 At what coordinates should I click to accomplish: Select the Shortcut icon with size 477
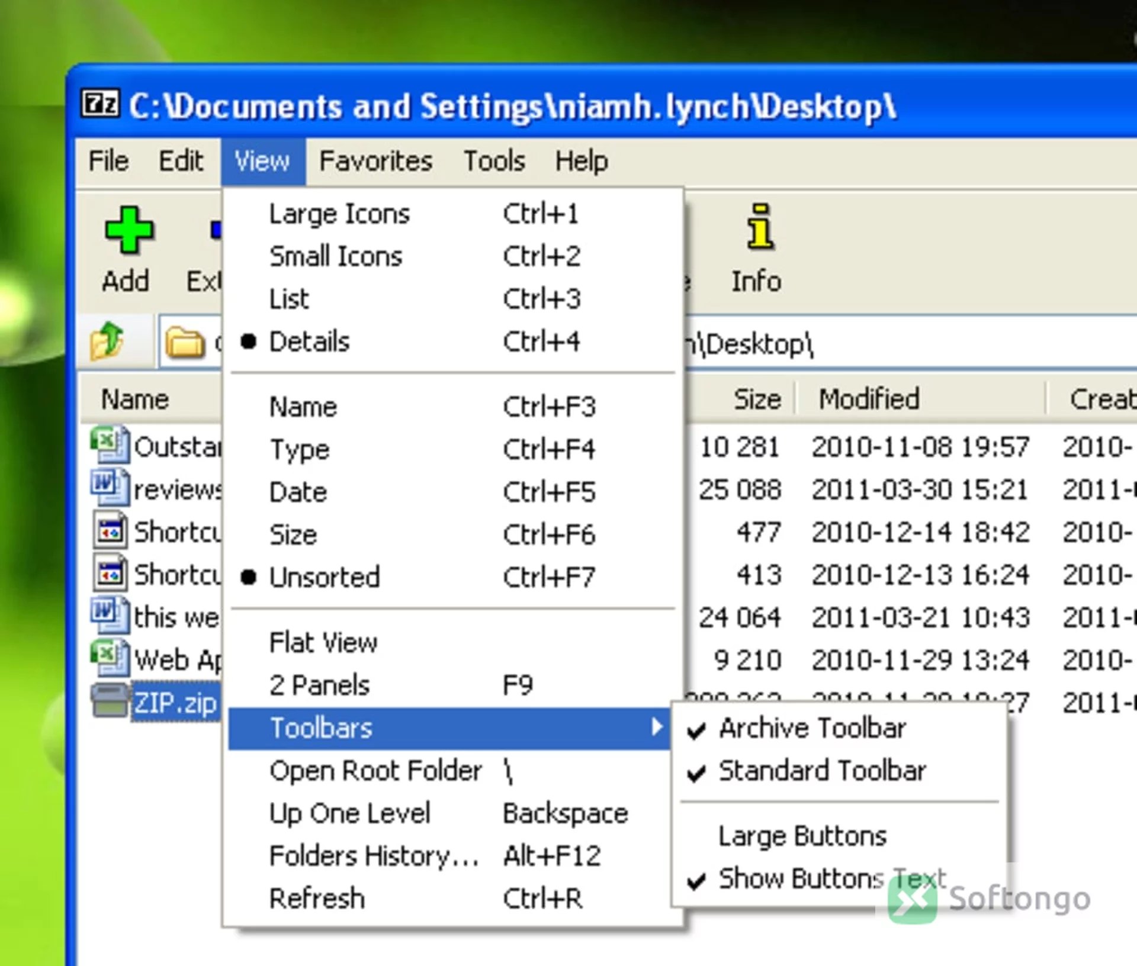110,530
